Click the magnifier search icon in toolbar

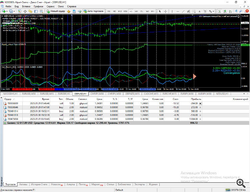241,11
